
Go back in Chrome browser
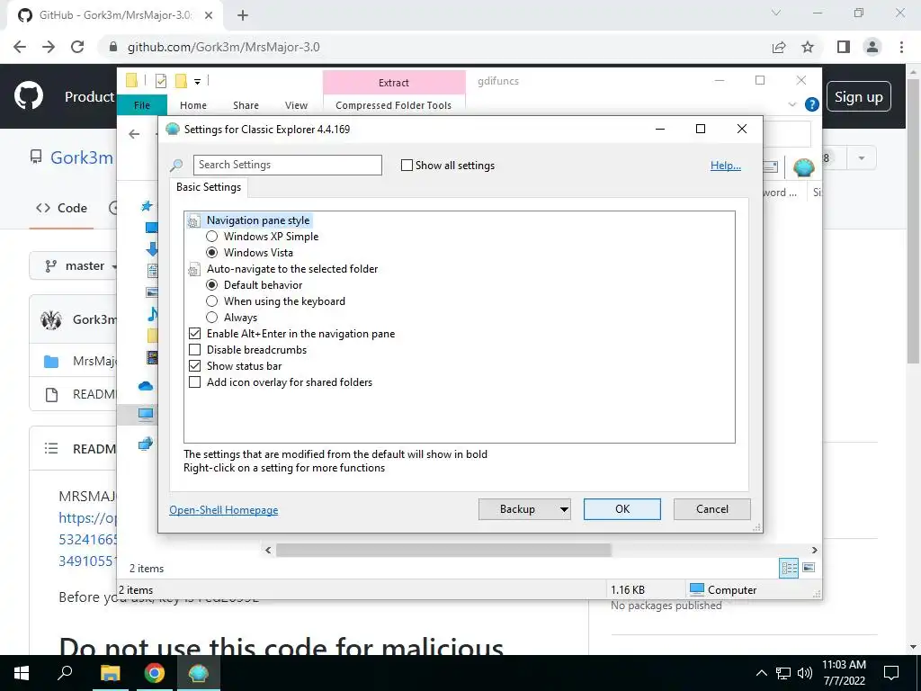pyautogui.click(x=20, y=47)
